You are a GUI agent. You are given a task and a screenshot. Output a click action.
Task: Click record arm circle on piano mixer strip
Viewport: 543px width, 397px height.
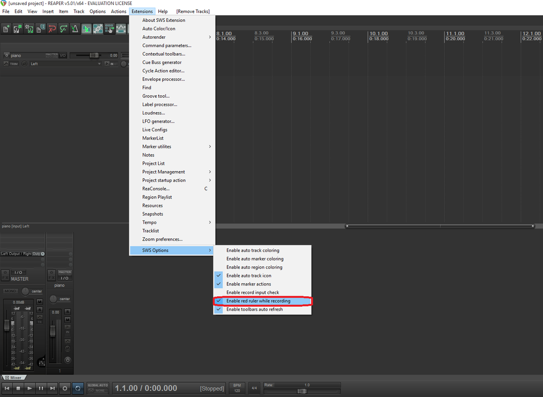[67, 360]
